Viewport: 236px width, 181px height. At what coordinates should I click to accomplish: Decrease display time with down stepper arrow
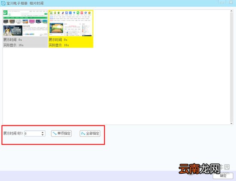click(x=42, y=135)
